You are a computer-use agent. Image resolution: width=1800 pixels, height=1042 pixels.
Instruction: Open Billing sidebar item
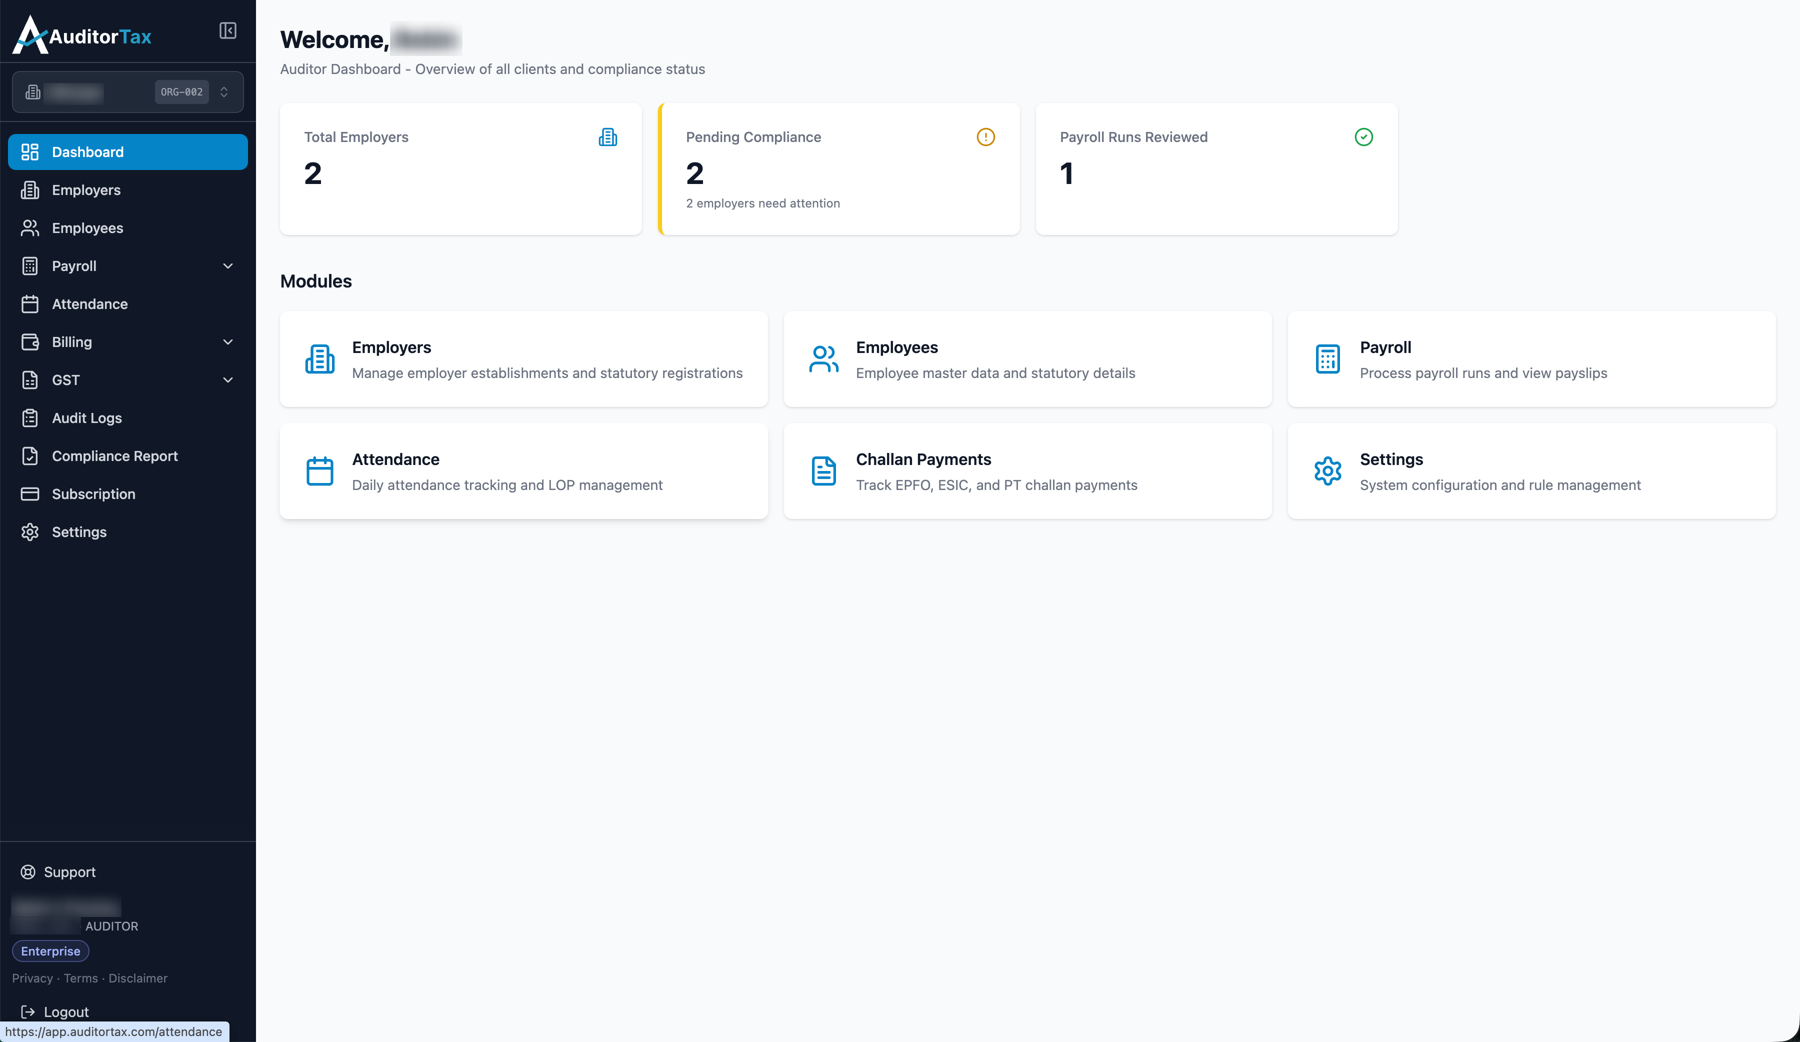coord(128,341)
